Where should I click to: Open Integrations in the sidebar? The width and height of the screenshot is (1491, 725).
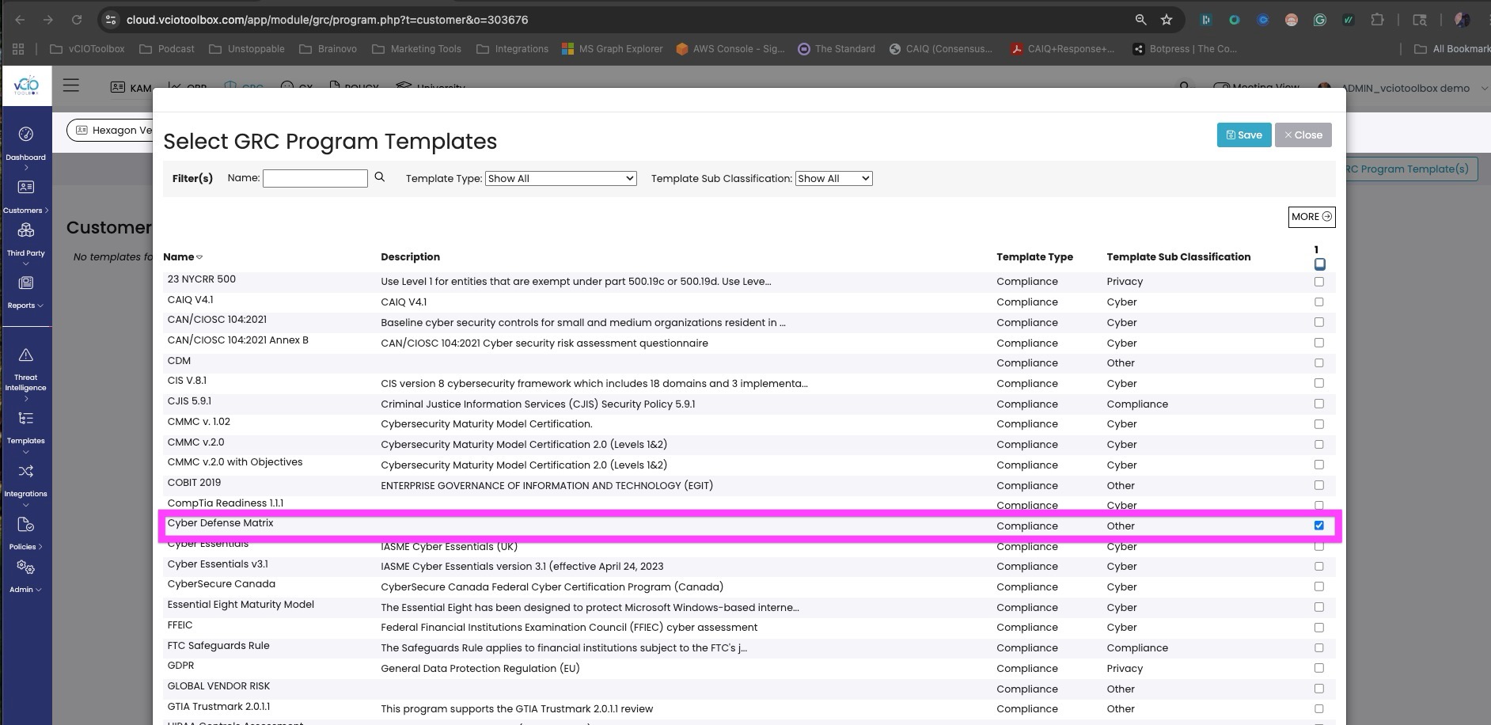click(26, 484)
